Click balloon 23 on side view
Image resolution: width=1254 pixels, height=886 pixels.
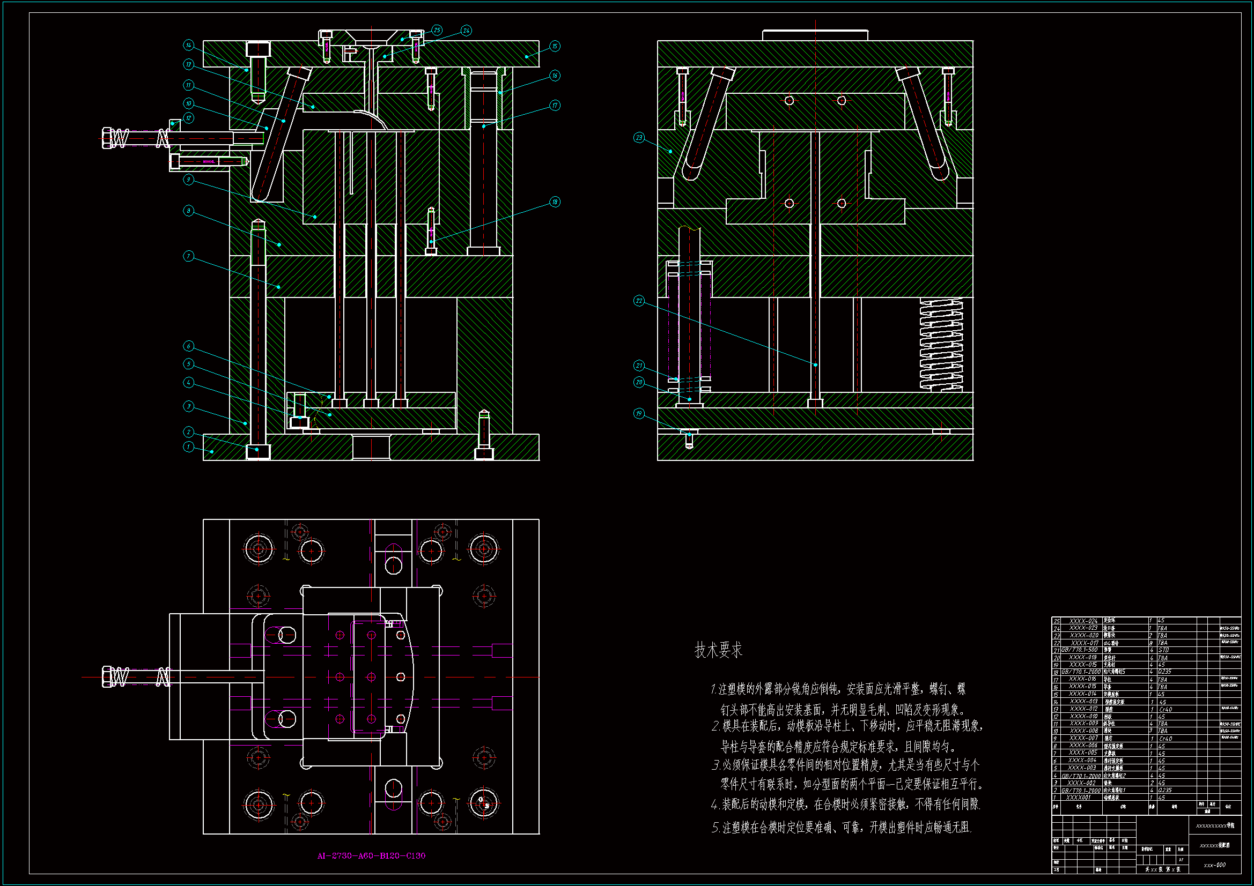pos(639,138)
